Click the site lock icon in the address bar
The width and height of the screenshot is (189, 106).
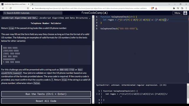pyautogui.click(x=33, y=9)
